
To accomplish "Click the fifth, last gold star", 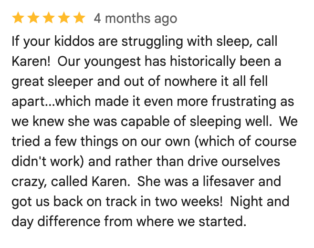I will coord(79,19).
